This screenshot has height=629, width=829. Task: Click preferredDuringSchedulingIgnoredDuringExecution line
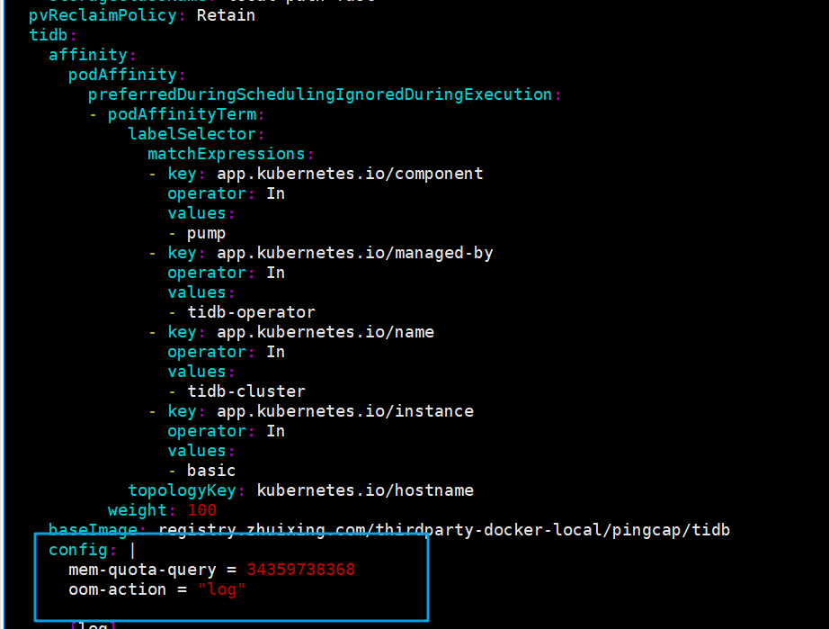pyautogui.click(x=319, y=94)
